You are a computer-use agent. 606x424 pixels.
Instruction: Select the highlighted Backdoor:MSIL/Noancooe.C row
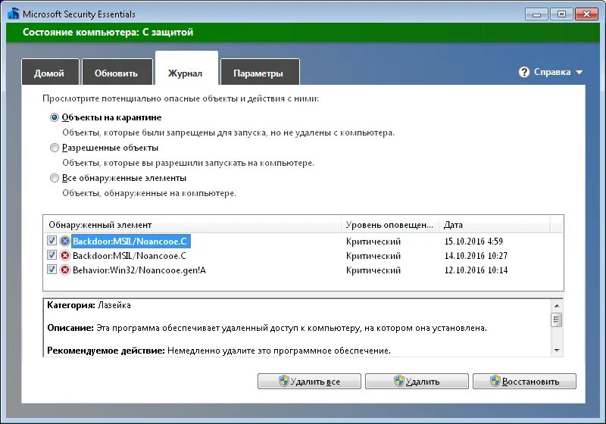(x=130, y=242)
